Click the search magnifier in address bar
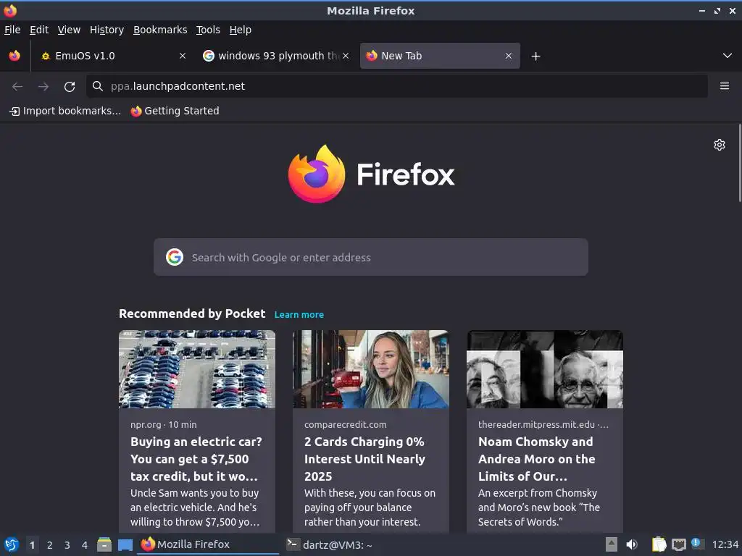742x556 pixels. [98, 86]
